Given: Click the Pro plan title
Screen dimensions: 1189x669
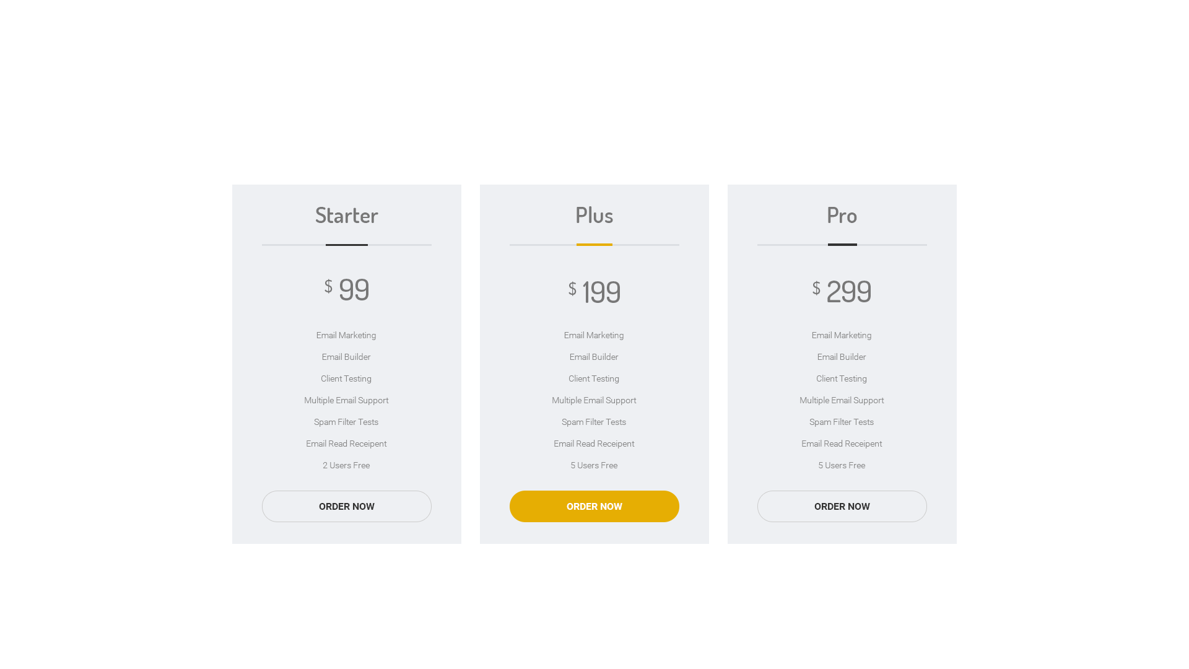Looking at the screenshot, I should click(842, 215).
